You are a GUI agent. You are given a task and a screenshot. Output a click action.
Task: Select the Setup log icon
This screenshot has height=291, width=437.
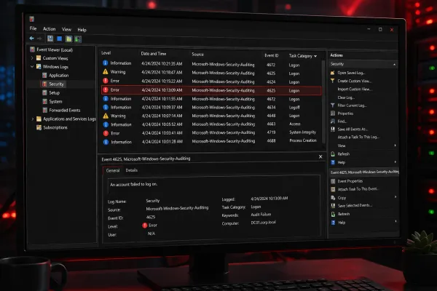pos(44,92)
